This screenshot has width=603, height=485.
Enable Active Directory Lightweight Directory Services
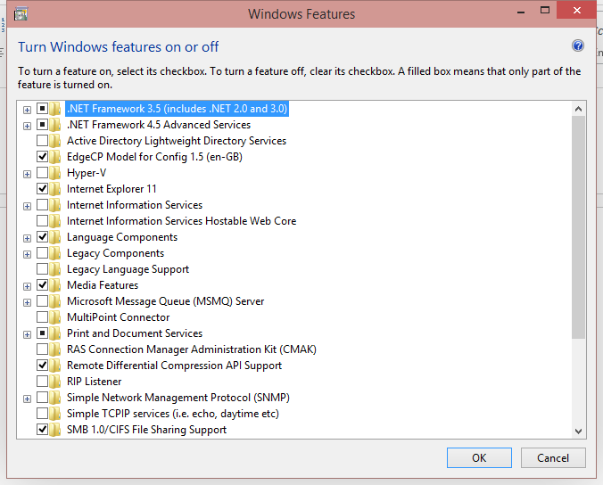point(42,141)
